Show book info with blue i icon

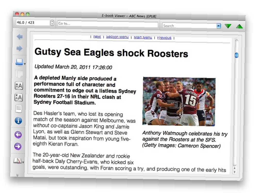point(18,121)
